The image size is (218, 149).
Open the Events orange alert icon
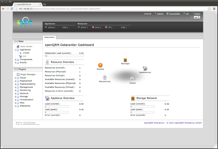click(x=100, y=65)
